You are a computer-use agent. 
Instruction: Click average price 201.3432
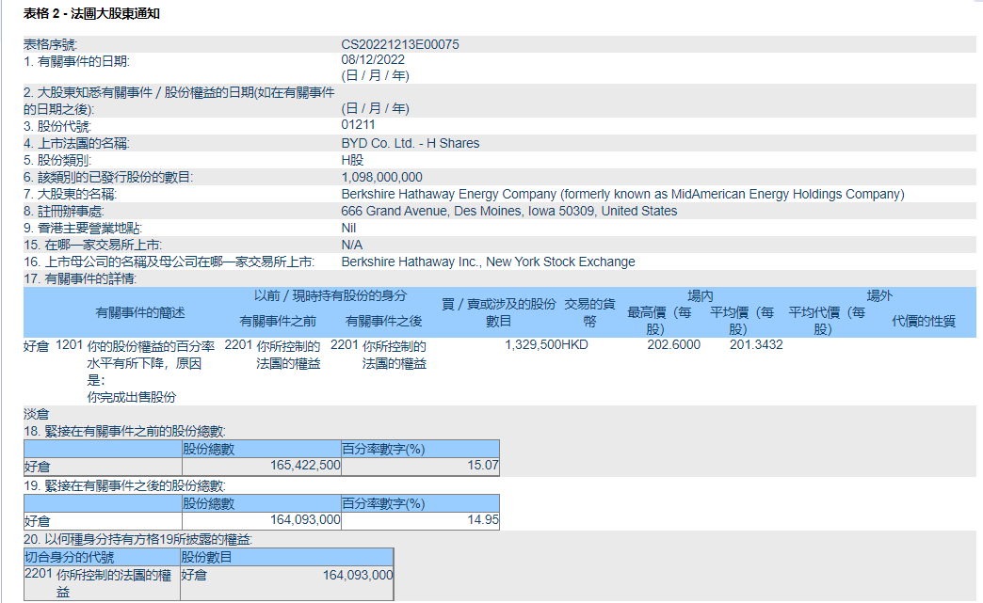pos(756,345)
